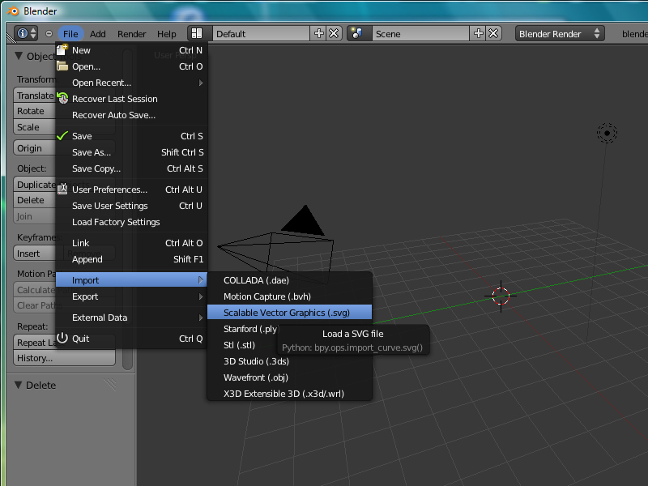Add a new scene with the plus button next to Scene
The height and width of the screenshot is (486, 648).
coord(478,33)
